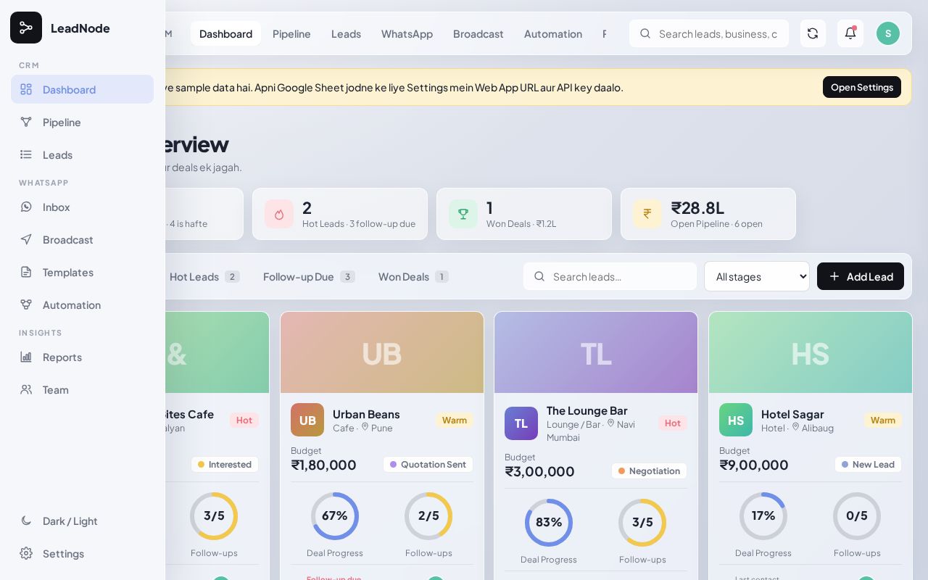Click the Add Lead button
The image size is (928, 580).
pyautogui.click(x=861, y=276)
